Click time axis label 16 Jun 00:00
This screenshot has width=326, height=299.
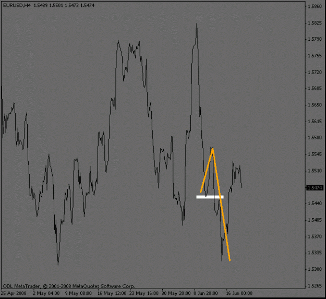pos(239,294)
